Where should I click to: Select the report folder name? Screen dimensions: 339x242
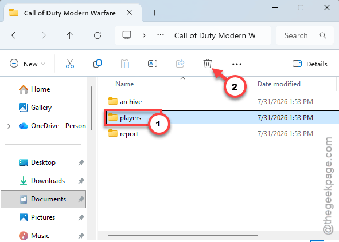click(x=129, y=134)
